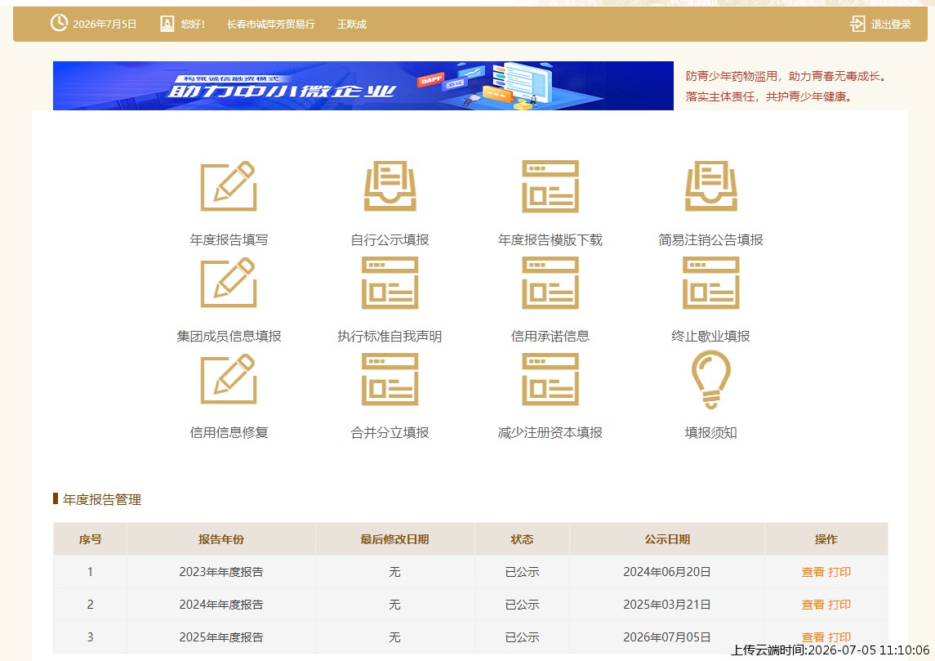Viewport: 935px width, 661px height.
Task: View the 2025年年度报告 via 查看
Action: (813, 637)
